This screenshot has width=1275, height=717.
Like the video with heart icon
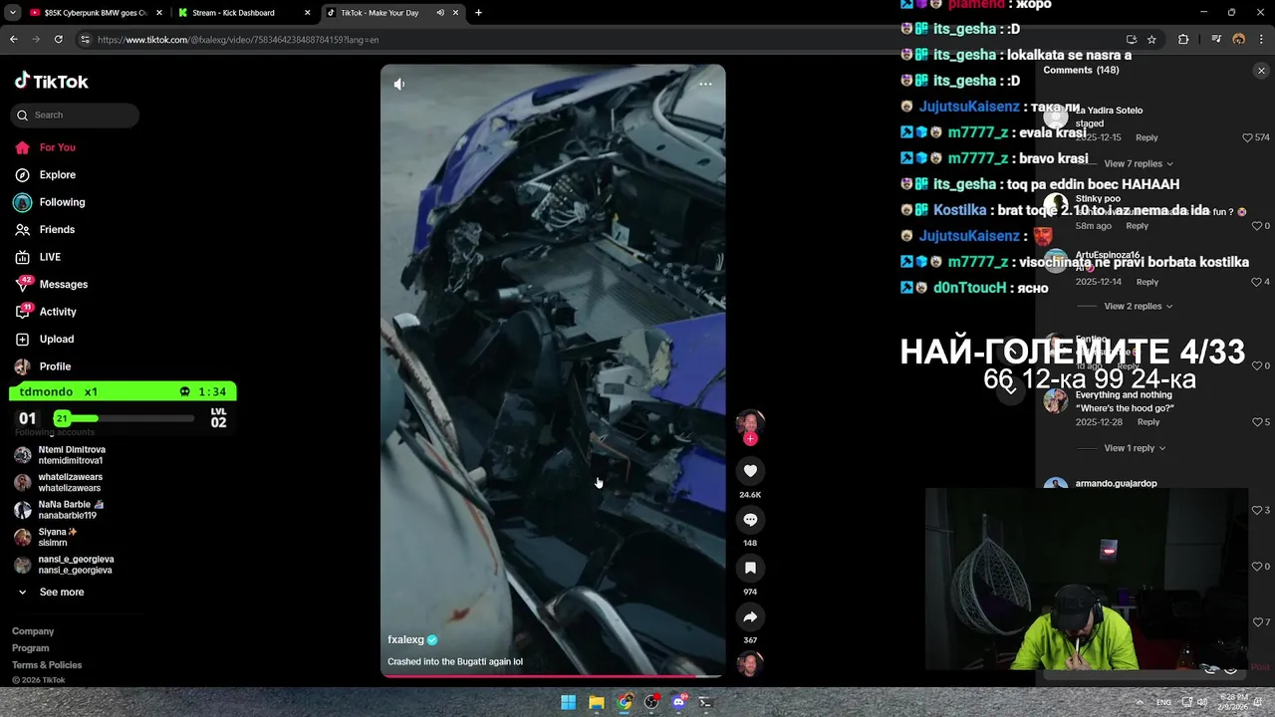750,470
